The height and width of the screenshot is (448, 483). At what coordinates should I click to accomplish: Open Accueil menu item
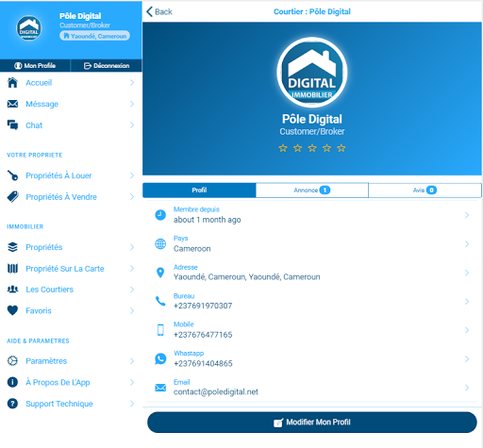(x=71, y=83)
